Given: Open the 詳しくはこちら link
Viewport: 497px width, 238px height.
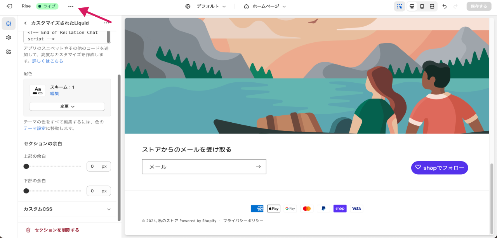Looking at the screenshot, I should click(47, 61).
